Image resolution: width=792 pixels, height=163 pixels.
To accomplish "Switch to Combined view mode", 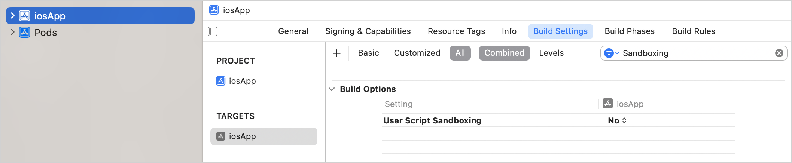I will (x=504, y=53).
